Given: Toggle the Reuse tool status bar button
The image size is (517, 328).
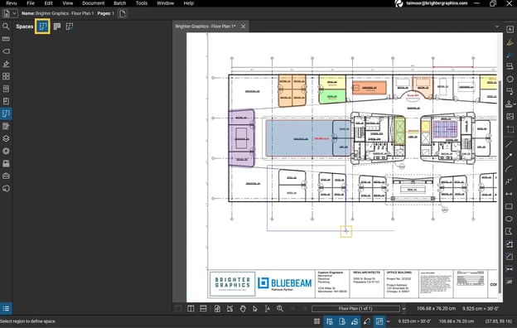Looking at the screenshot, I should (x=367, y=321).
